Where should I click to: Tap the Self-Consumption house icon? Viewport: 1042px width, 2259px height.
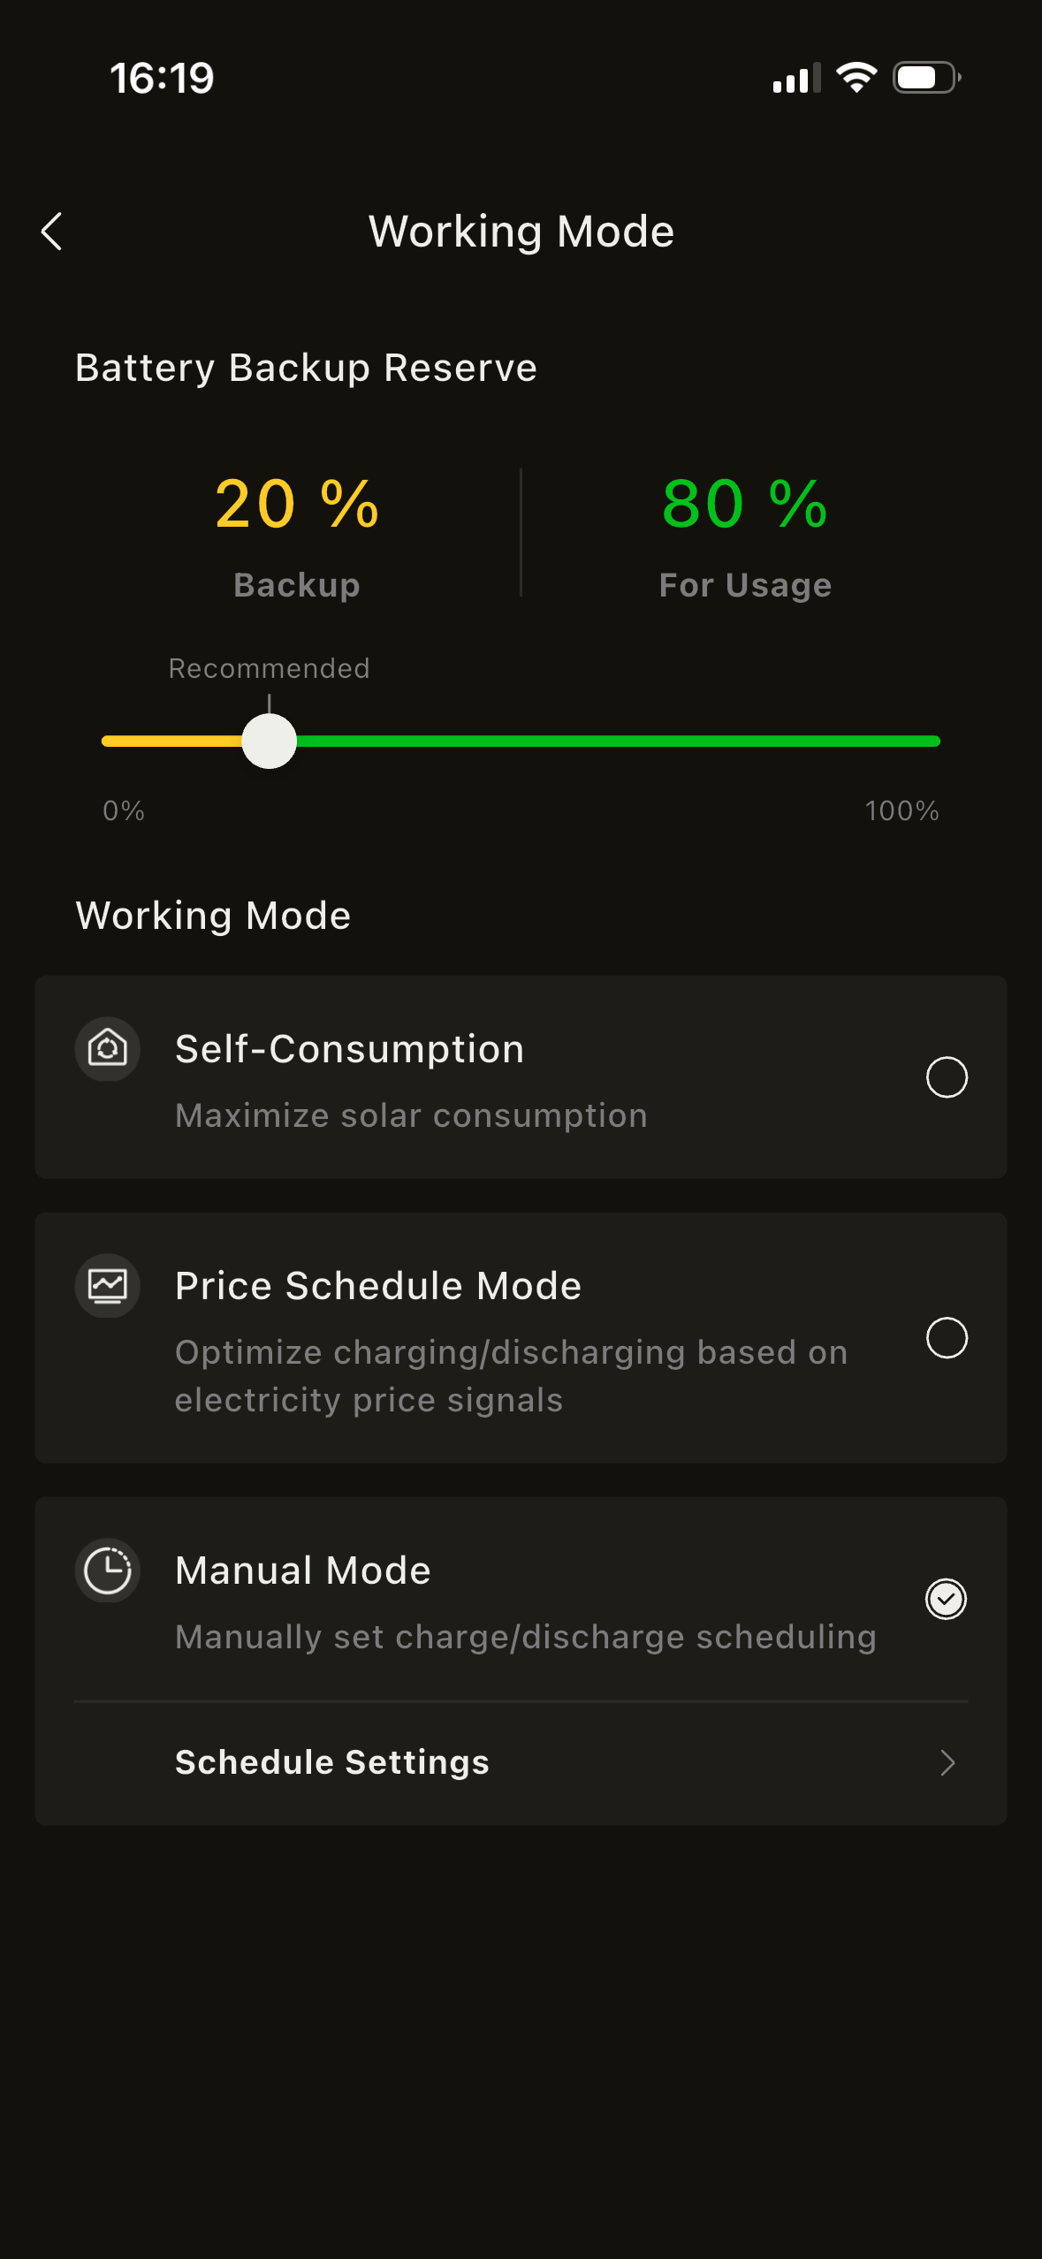[108, 1049]
